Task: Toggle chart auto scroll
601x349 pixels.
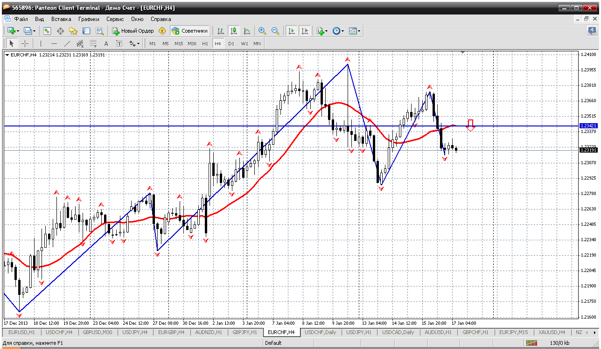Action: pos(292,31)
